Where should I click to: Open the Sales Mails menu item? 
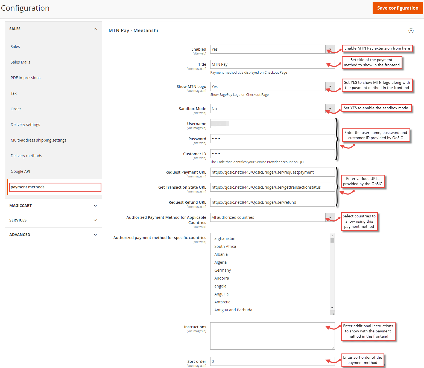(x=21, y=62)
